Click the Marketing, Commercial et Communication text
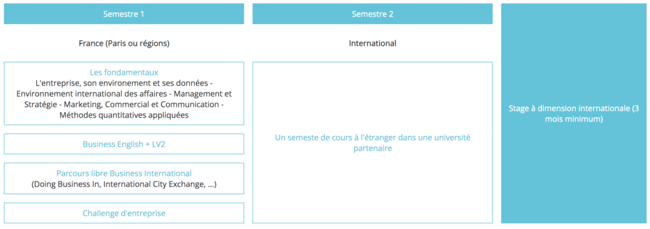Screen dimensions: 650x229 pyautogui.click(x=161, y=104)
